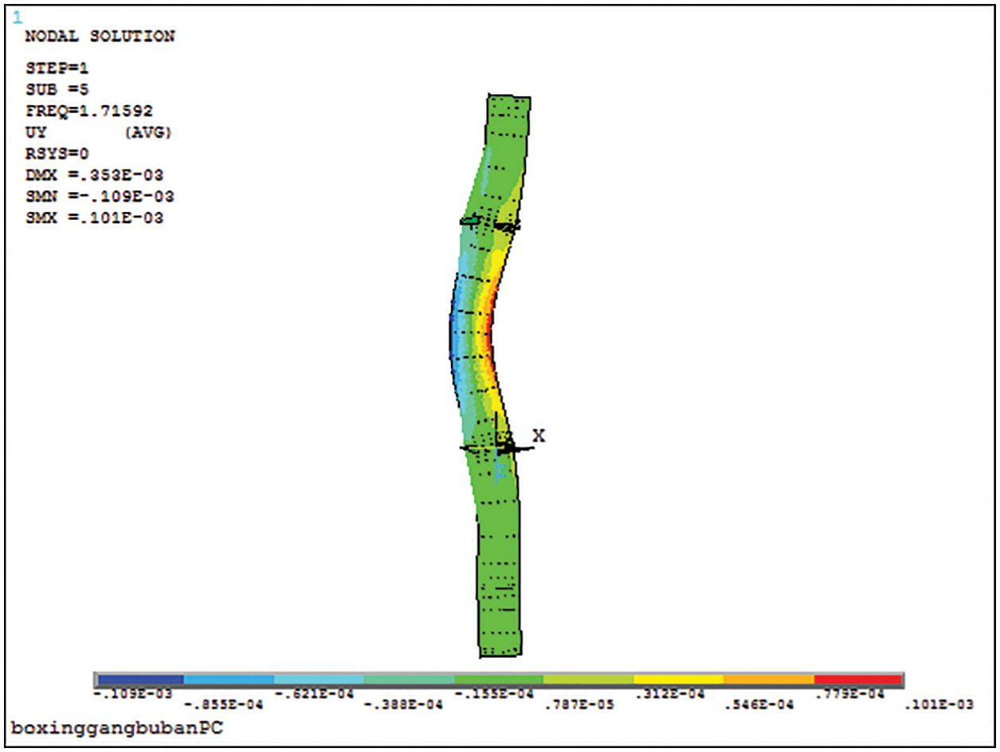Click the SMX =.101E-03 text
This screenshot has height=752, width=1000.
[94, 218]
